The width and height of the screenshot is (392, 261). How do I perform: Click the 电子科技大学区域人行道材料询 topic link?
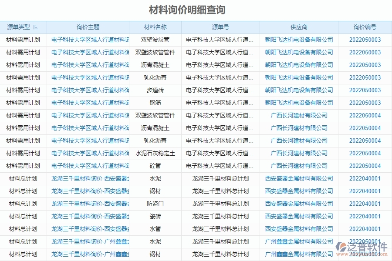[90, 40]
